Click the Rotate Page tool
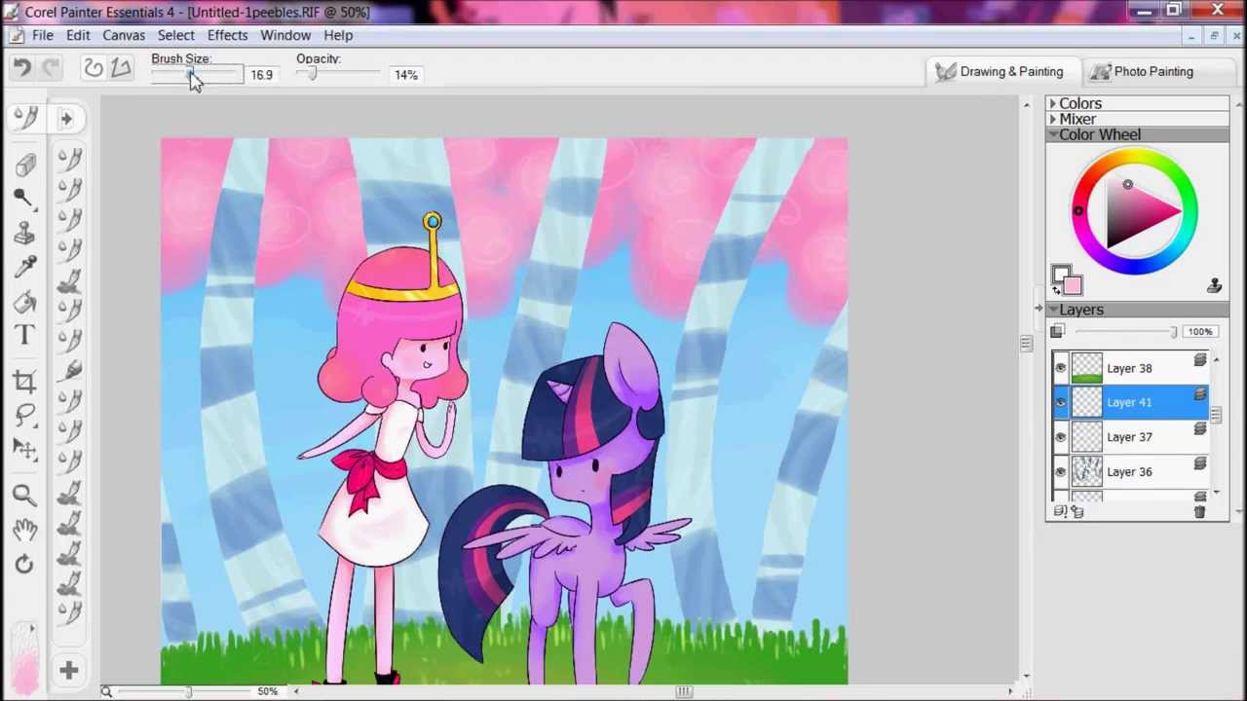 (x=24, y=564)
